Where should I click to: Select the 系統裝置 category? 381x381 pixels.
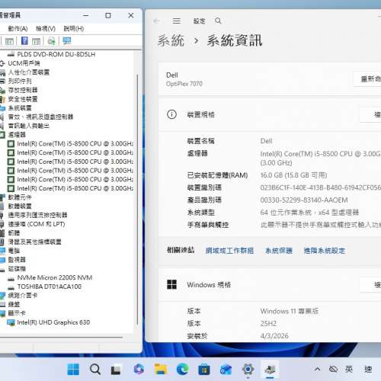click(20, 108)
